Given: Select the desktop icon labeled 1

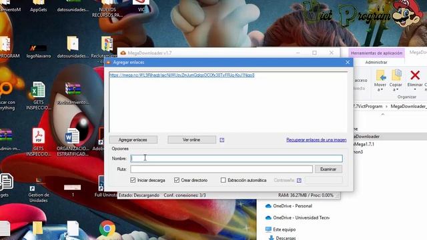Looking at the screenshot, I should pyautogui.click(x=73, y=187).
